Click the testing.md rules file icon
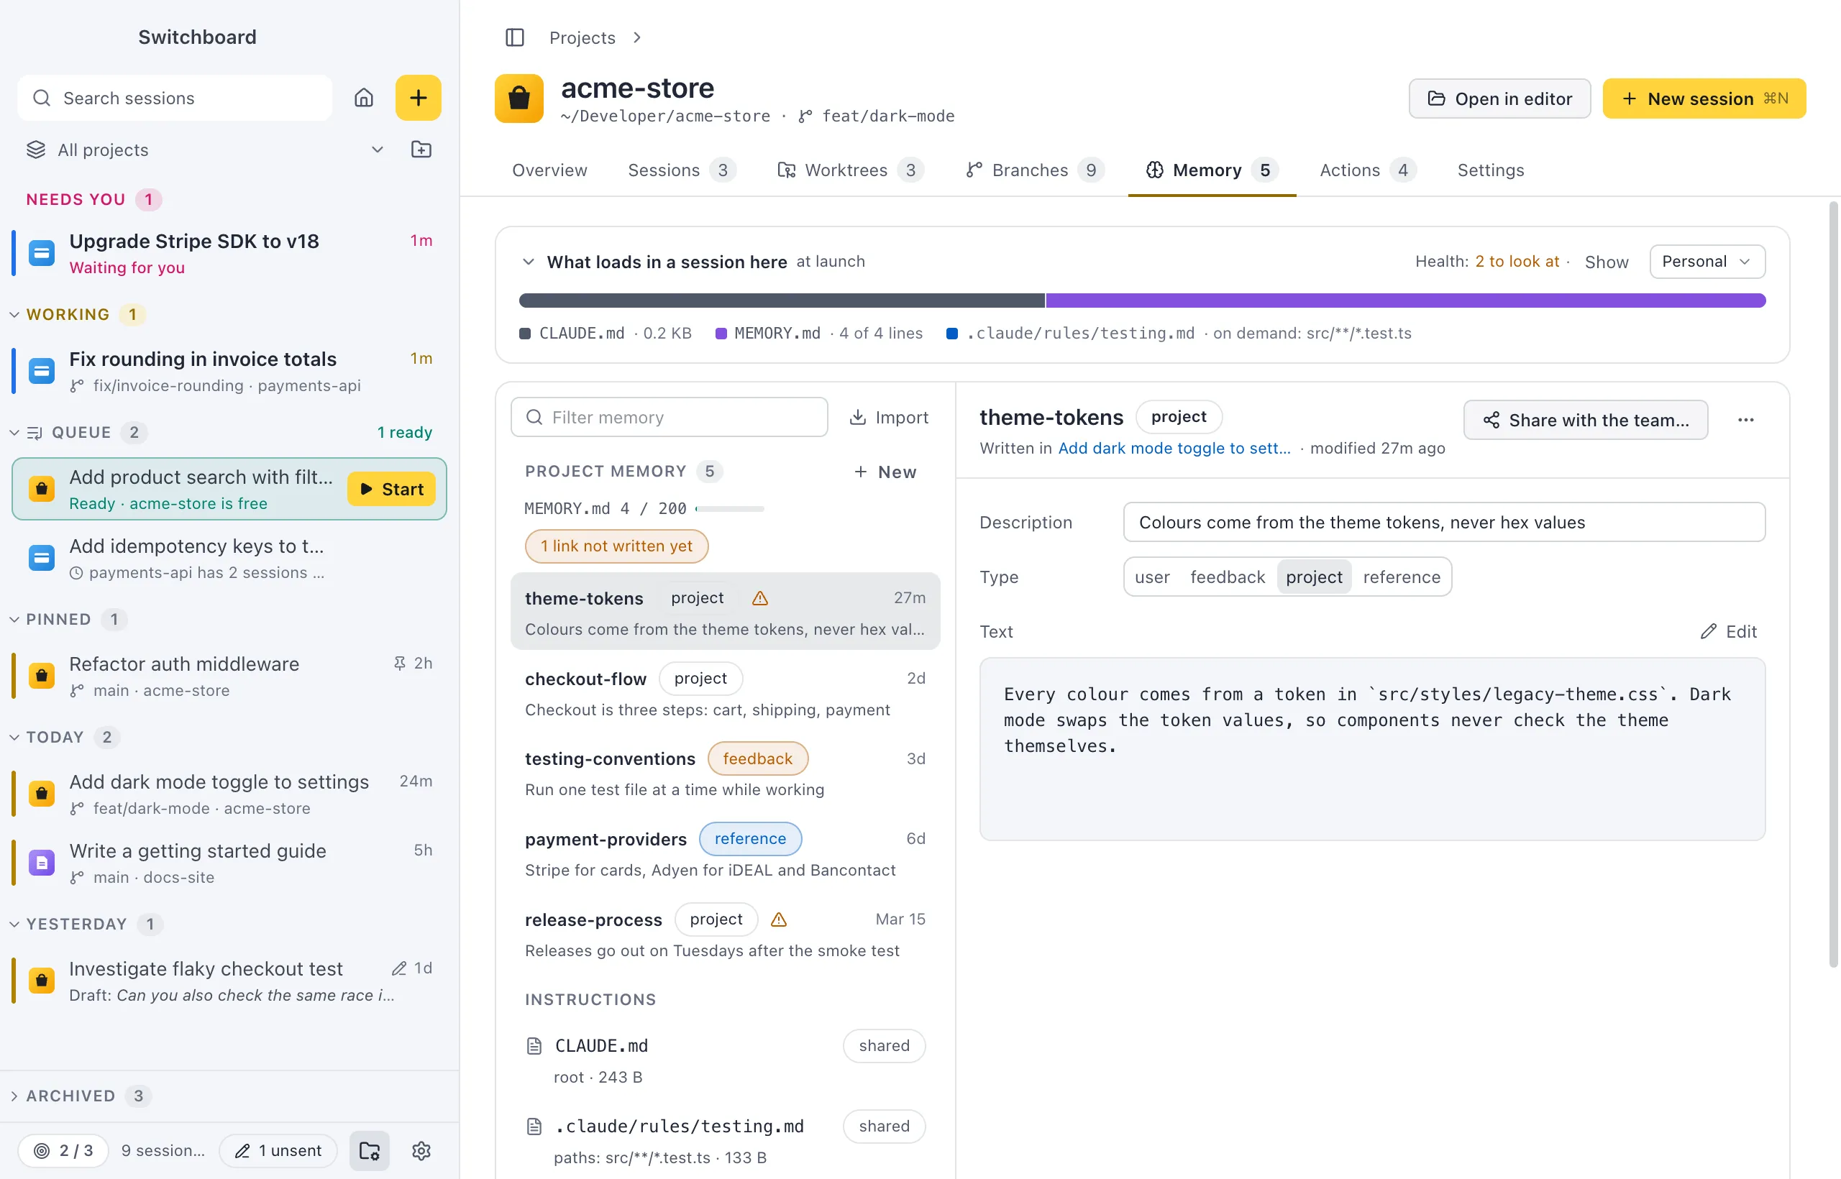The image size is (1841, 1179). click(x=534, y=1127)
